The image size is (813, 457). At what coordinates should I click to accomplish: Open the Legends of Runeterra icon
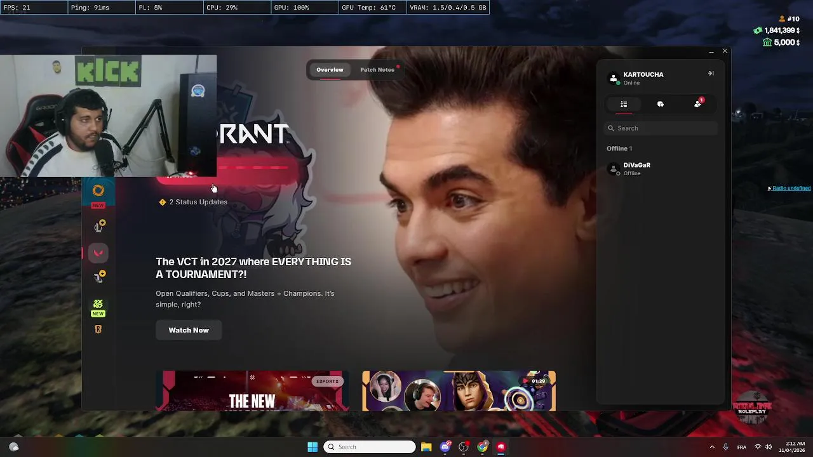click(x=98, y=329)
